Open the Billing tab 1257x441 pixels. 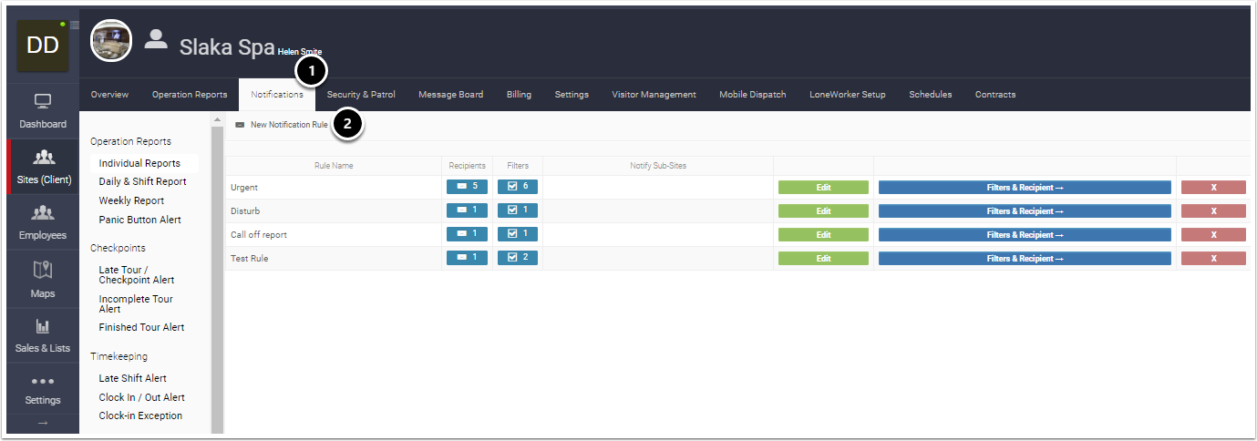point(519,95)
